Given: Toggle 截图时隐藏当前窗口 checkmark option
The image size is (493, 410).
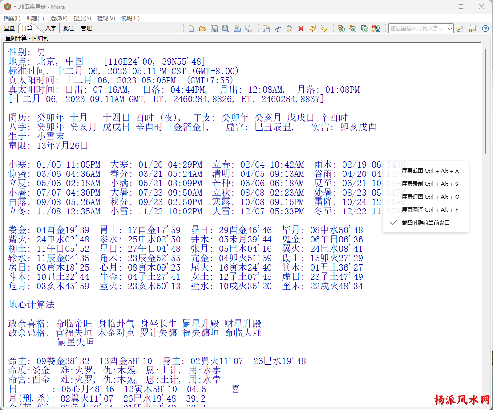Looking at the screenshot, I should pyautogui.click(x=425, y=222).
